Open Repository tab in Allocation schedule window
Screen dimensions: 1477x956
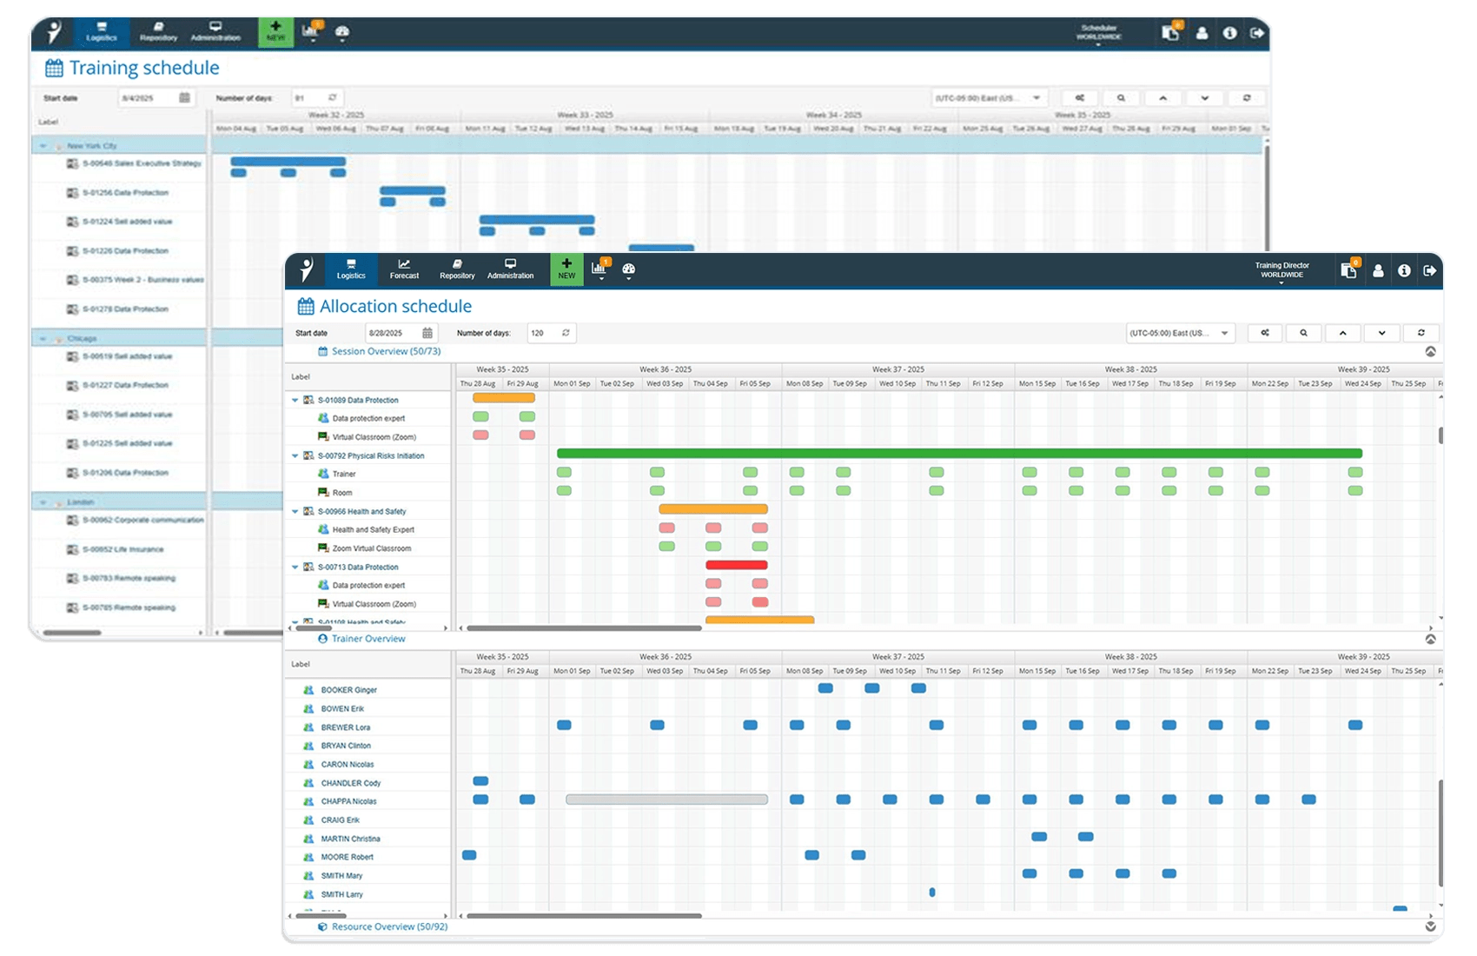[x=457, y=269]
